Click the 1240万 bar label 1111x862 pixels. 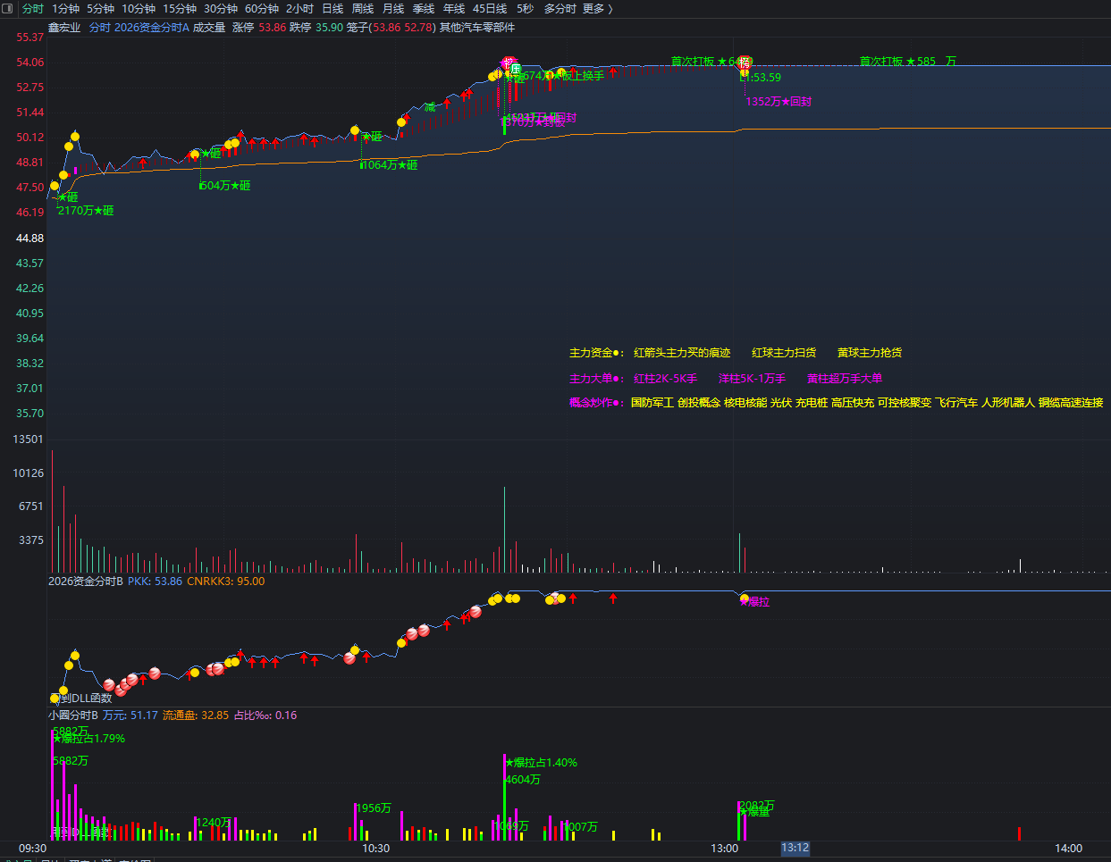pos(214,823)
